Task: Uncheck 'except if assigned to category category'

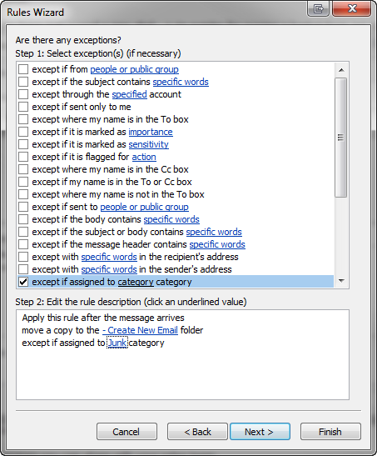Action: [23, 282]
